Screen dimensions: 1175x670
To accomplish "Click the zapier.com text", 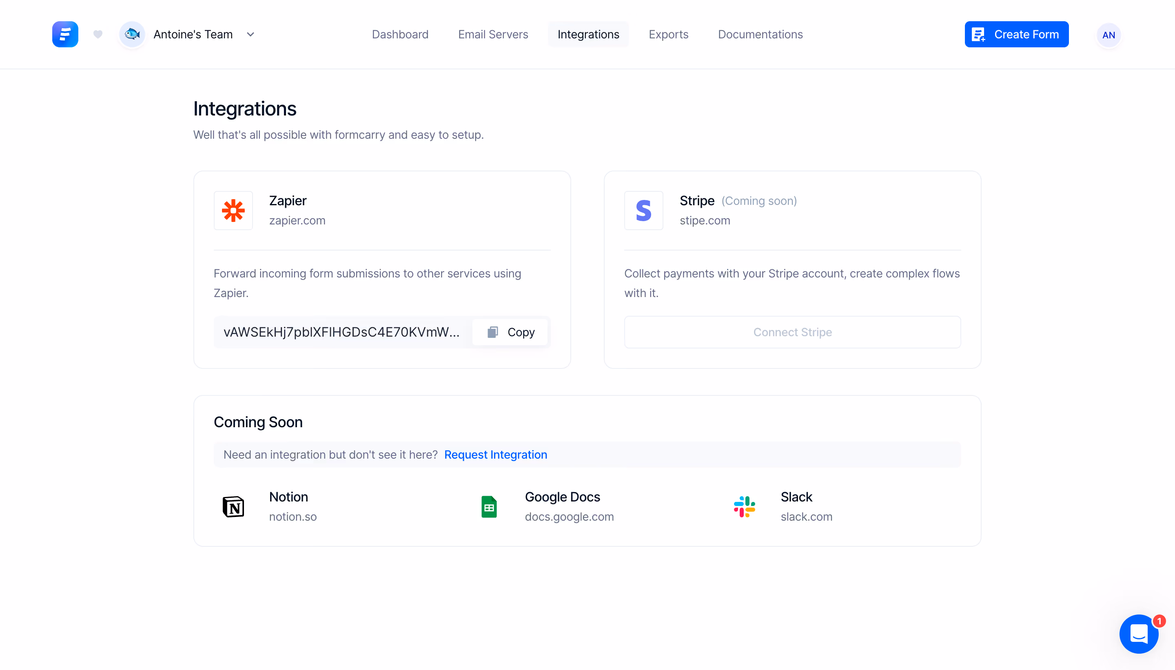I will [x=297, y=220].
